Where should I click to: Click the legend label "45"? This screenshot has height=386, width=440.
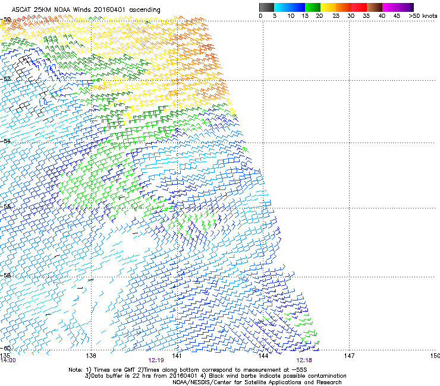[397, 16]
